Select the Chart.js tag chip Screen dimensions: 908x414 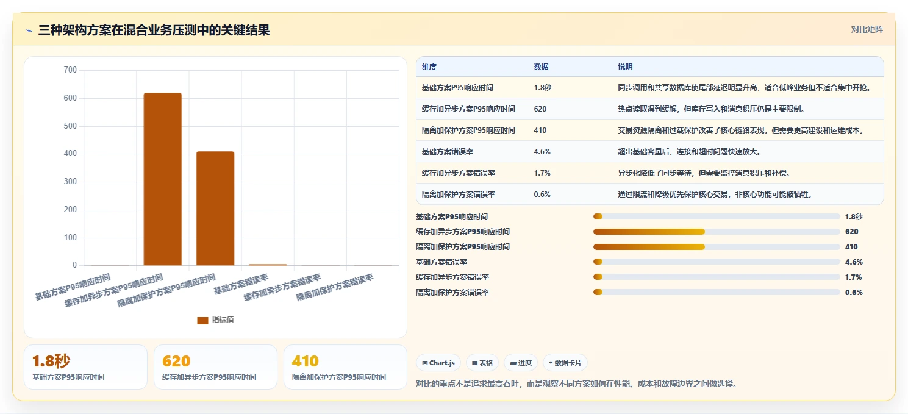pyautogui.click(x=438, y=363)
